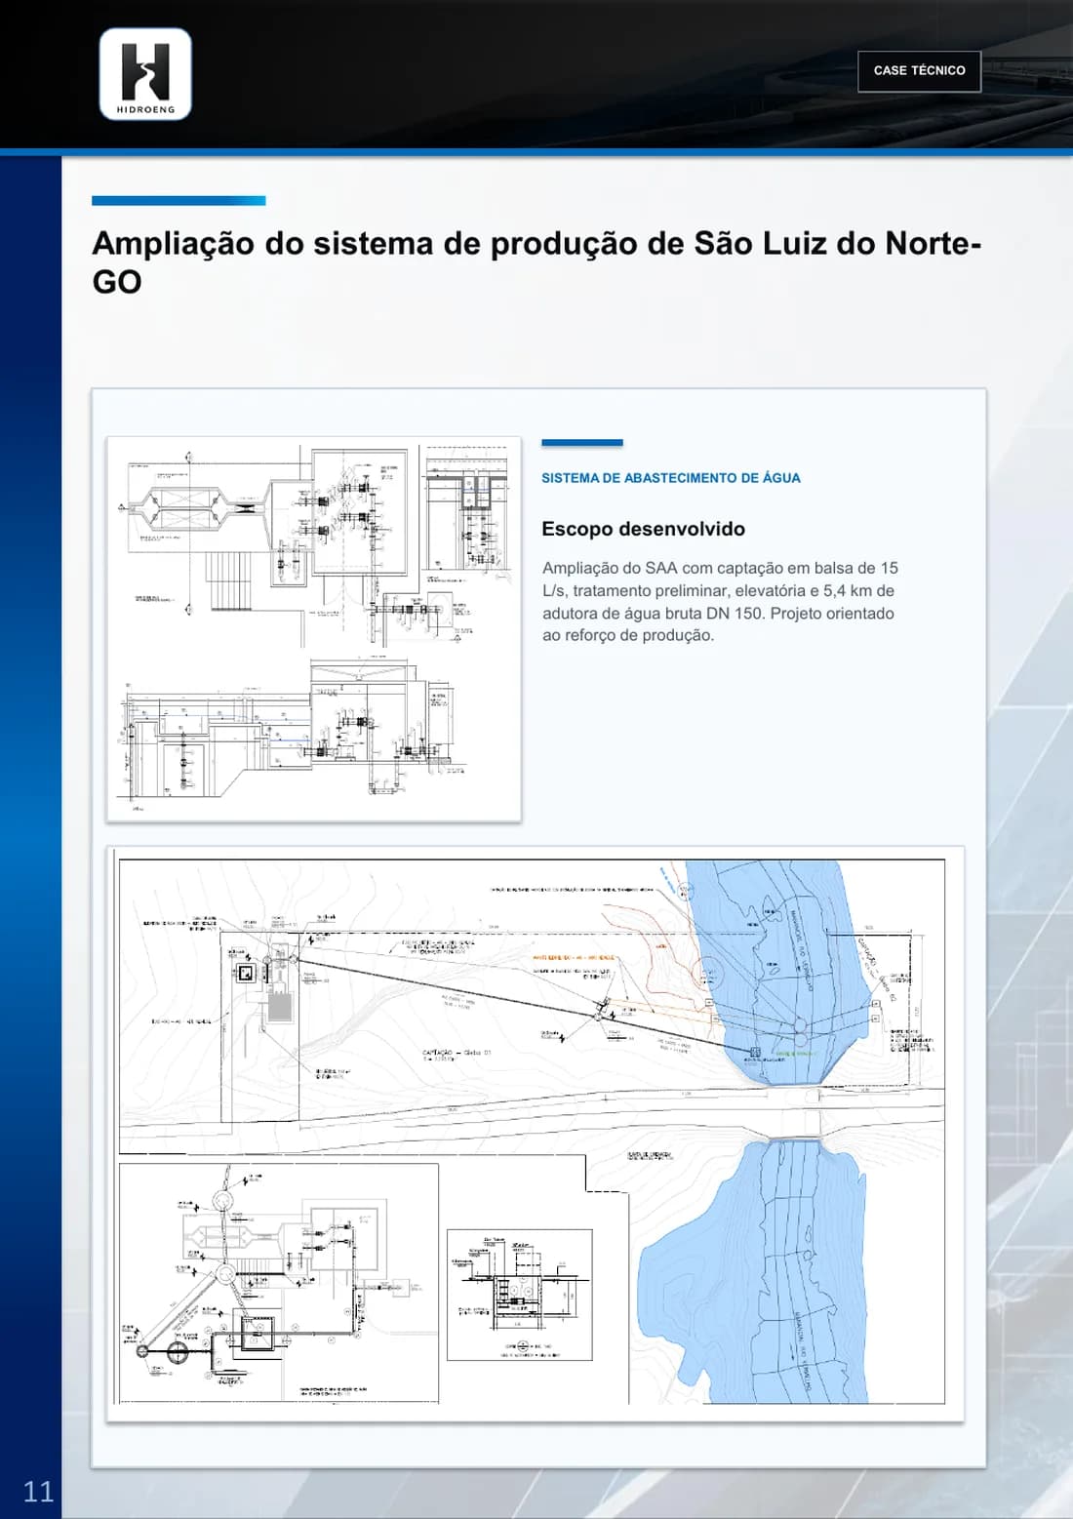The image size is (1073, 1519).
Task: Click the paragraph starting Ampliação do SAA
Action: click(x=720, y=601)
